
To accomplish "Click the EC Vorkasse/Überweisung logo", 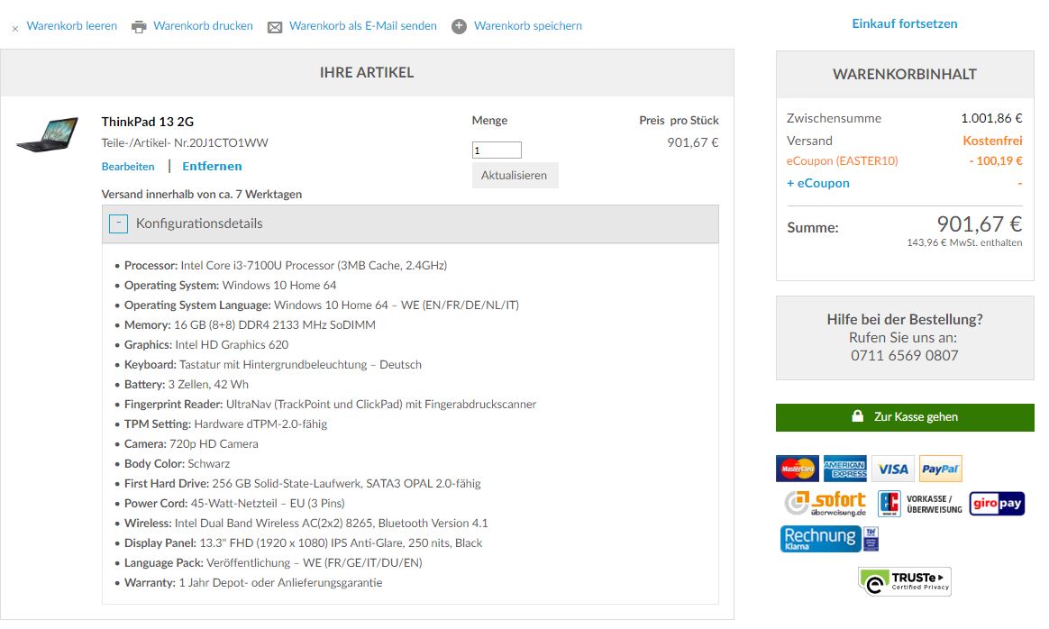I will [x=920, y=503].
